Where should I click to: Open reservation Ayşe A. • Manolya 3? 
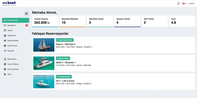(x=113, y=45)
